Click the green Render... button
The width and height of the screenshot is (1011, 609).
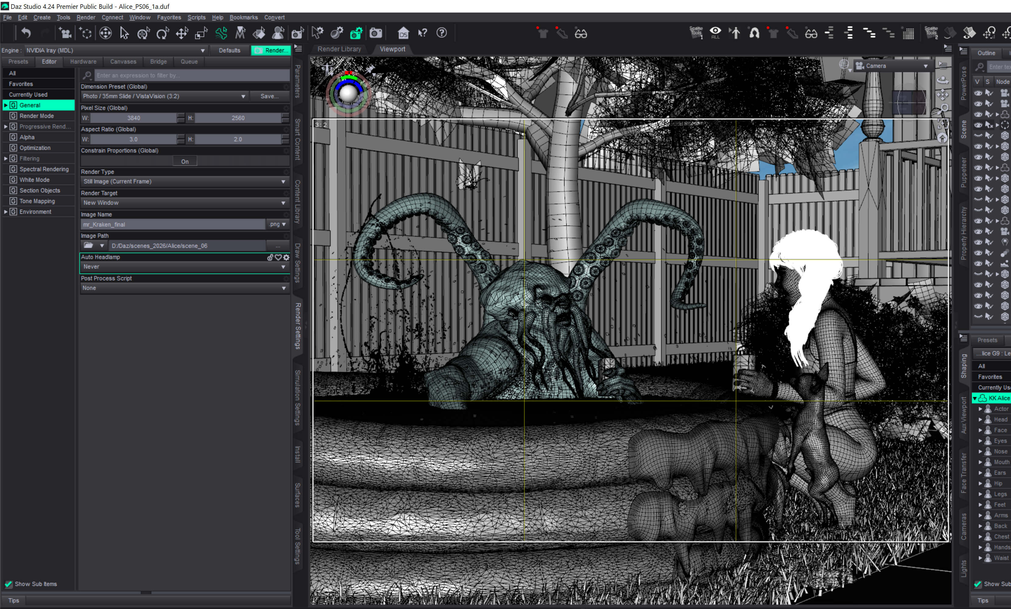coord(271,51)
